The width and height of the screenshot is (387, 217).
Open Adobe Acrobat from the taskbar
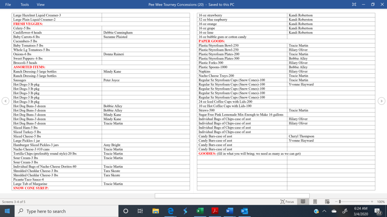[215, 211]
